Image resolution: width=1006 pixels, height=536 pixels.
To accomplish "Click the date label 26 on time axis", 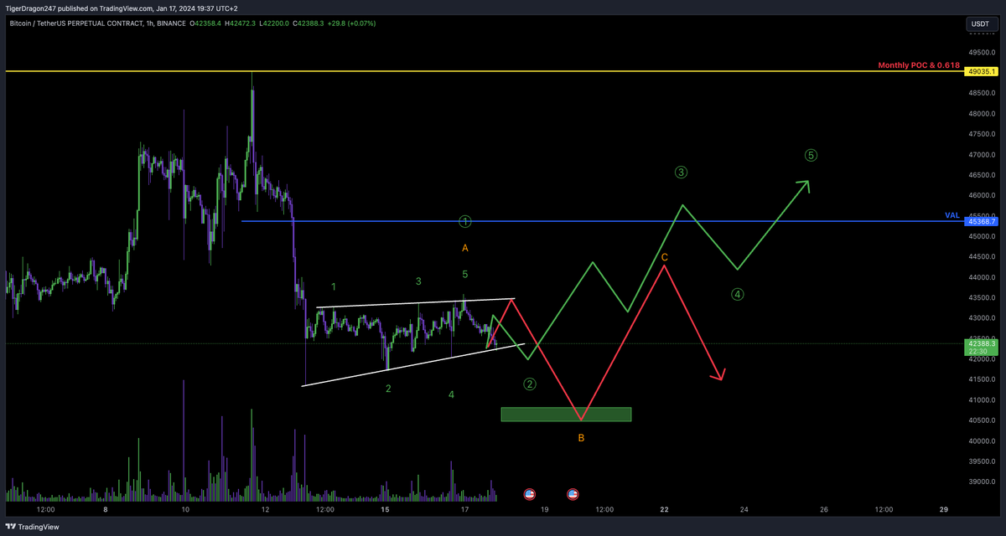I will tap(824, 509).
